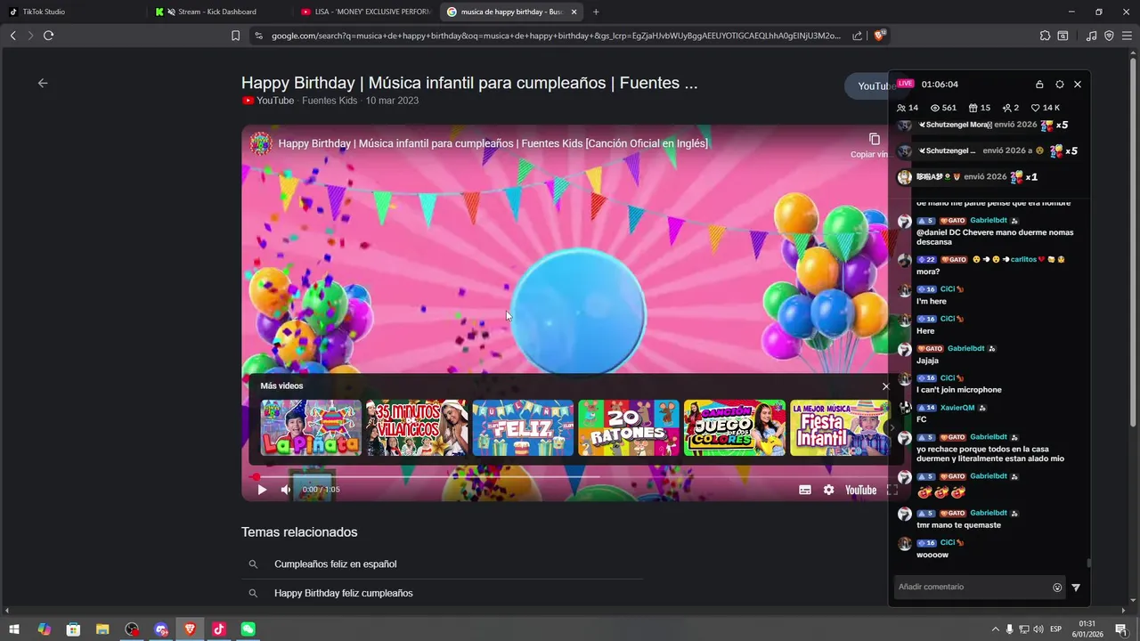Click the viewers count 14 icon
The image size is (1140, 641).
tap(908, 108)
